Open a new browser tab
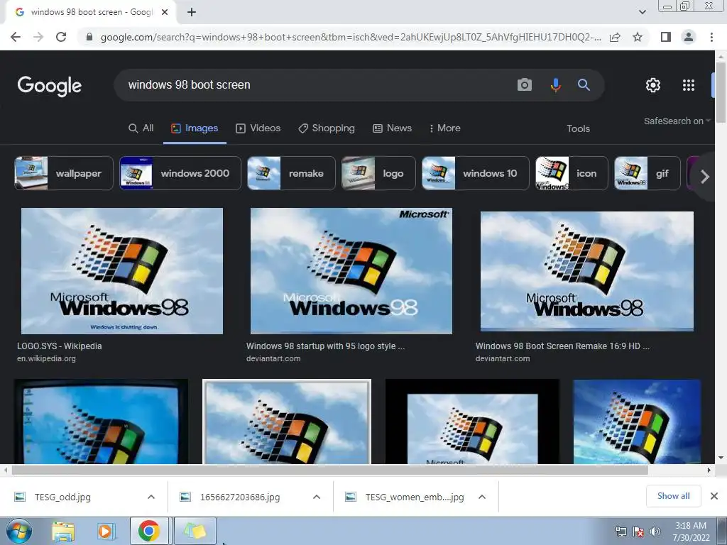Image resolution: width=727 pixels, height=545 pixels. point(192,12)
